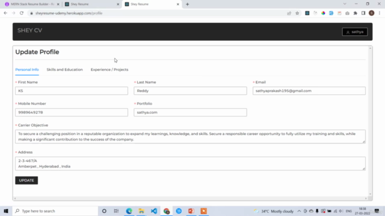Select the Personal Info tab
This screenshot has width=385, height=216.
pos(27,70)
